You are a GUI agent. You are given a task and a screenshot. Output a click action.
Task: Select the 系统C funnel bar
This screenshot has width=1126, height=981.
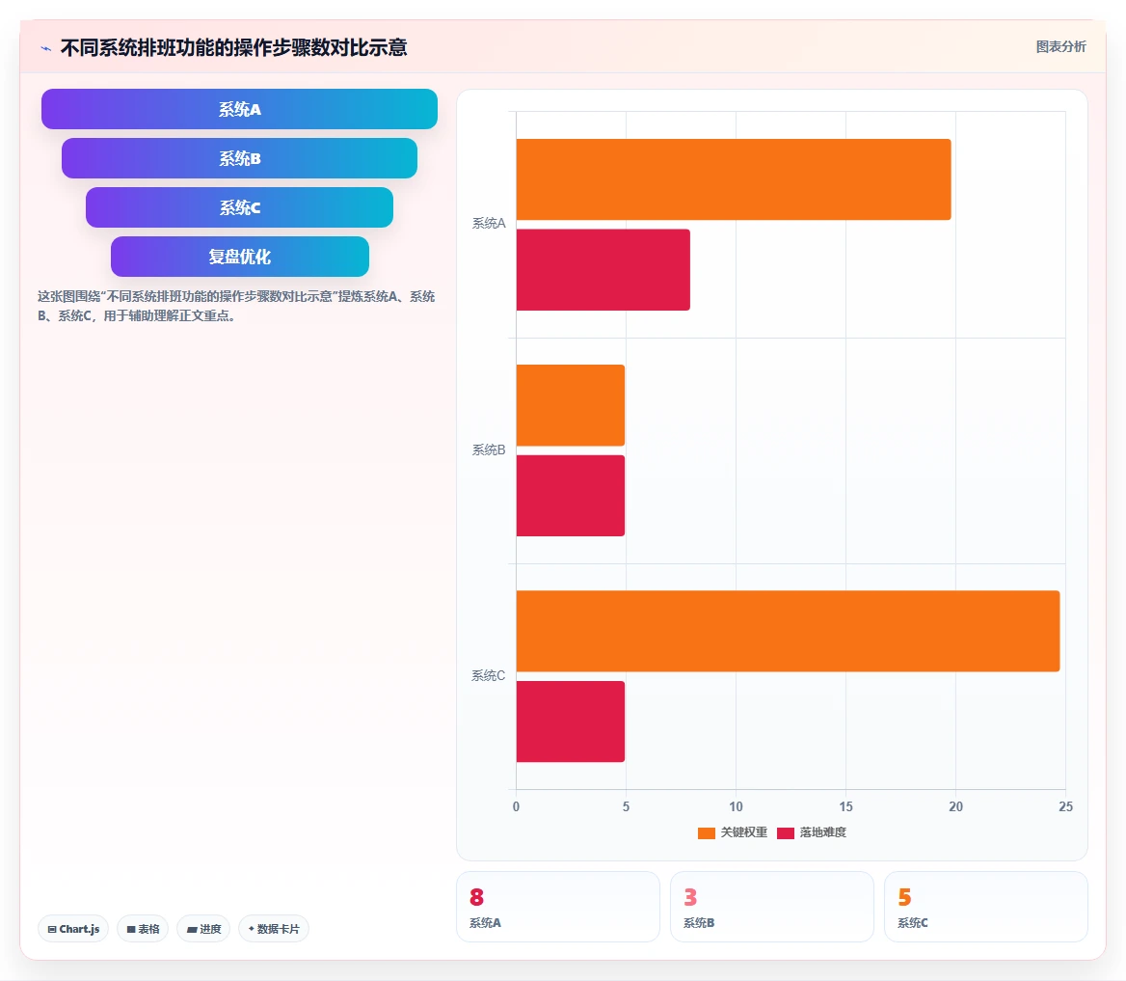point(239,207)
